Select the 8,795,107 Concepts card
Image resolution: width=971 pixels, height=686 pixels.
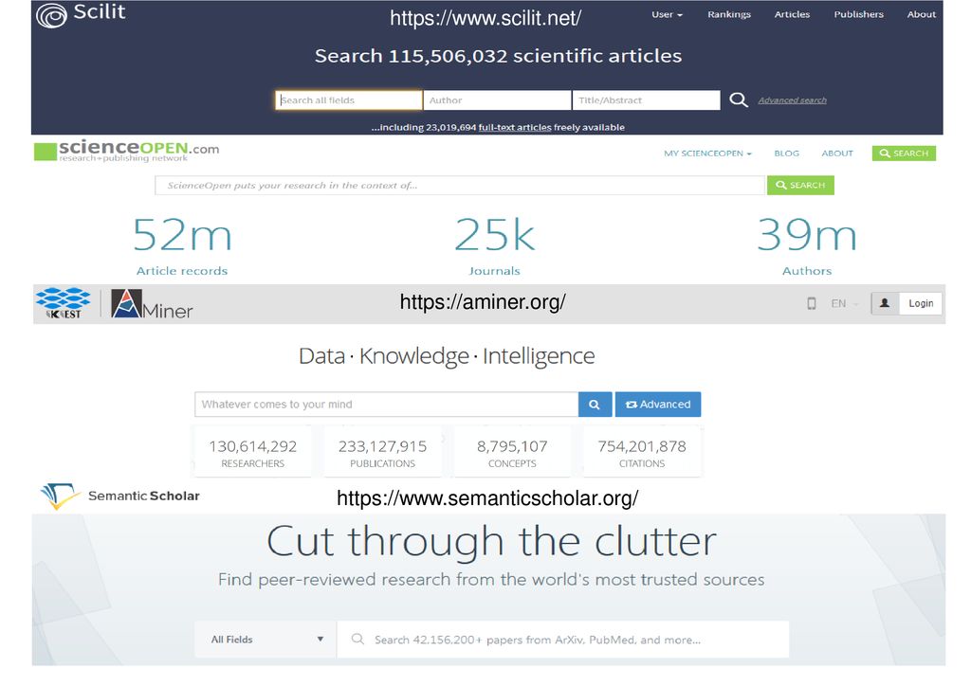[x=512, y=453]
